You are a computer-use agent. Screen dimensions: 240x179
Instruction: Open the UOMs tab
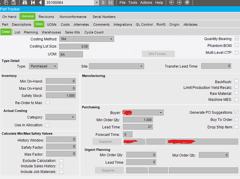tap(51, 24)
